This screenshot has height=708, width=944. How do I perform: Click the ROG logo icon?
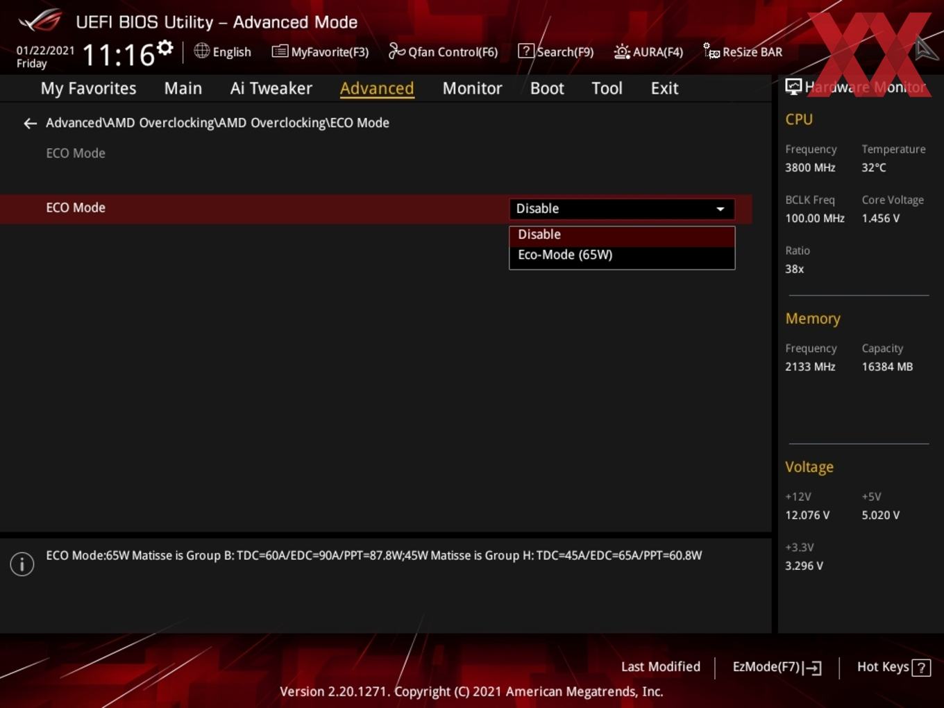point(40,21)
